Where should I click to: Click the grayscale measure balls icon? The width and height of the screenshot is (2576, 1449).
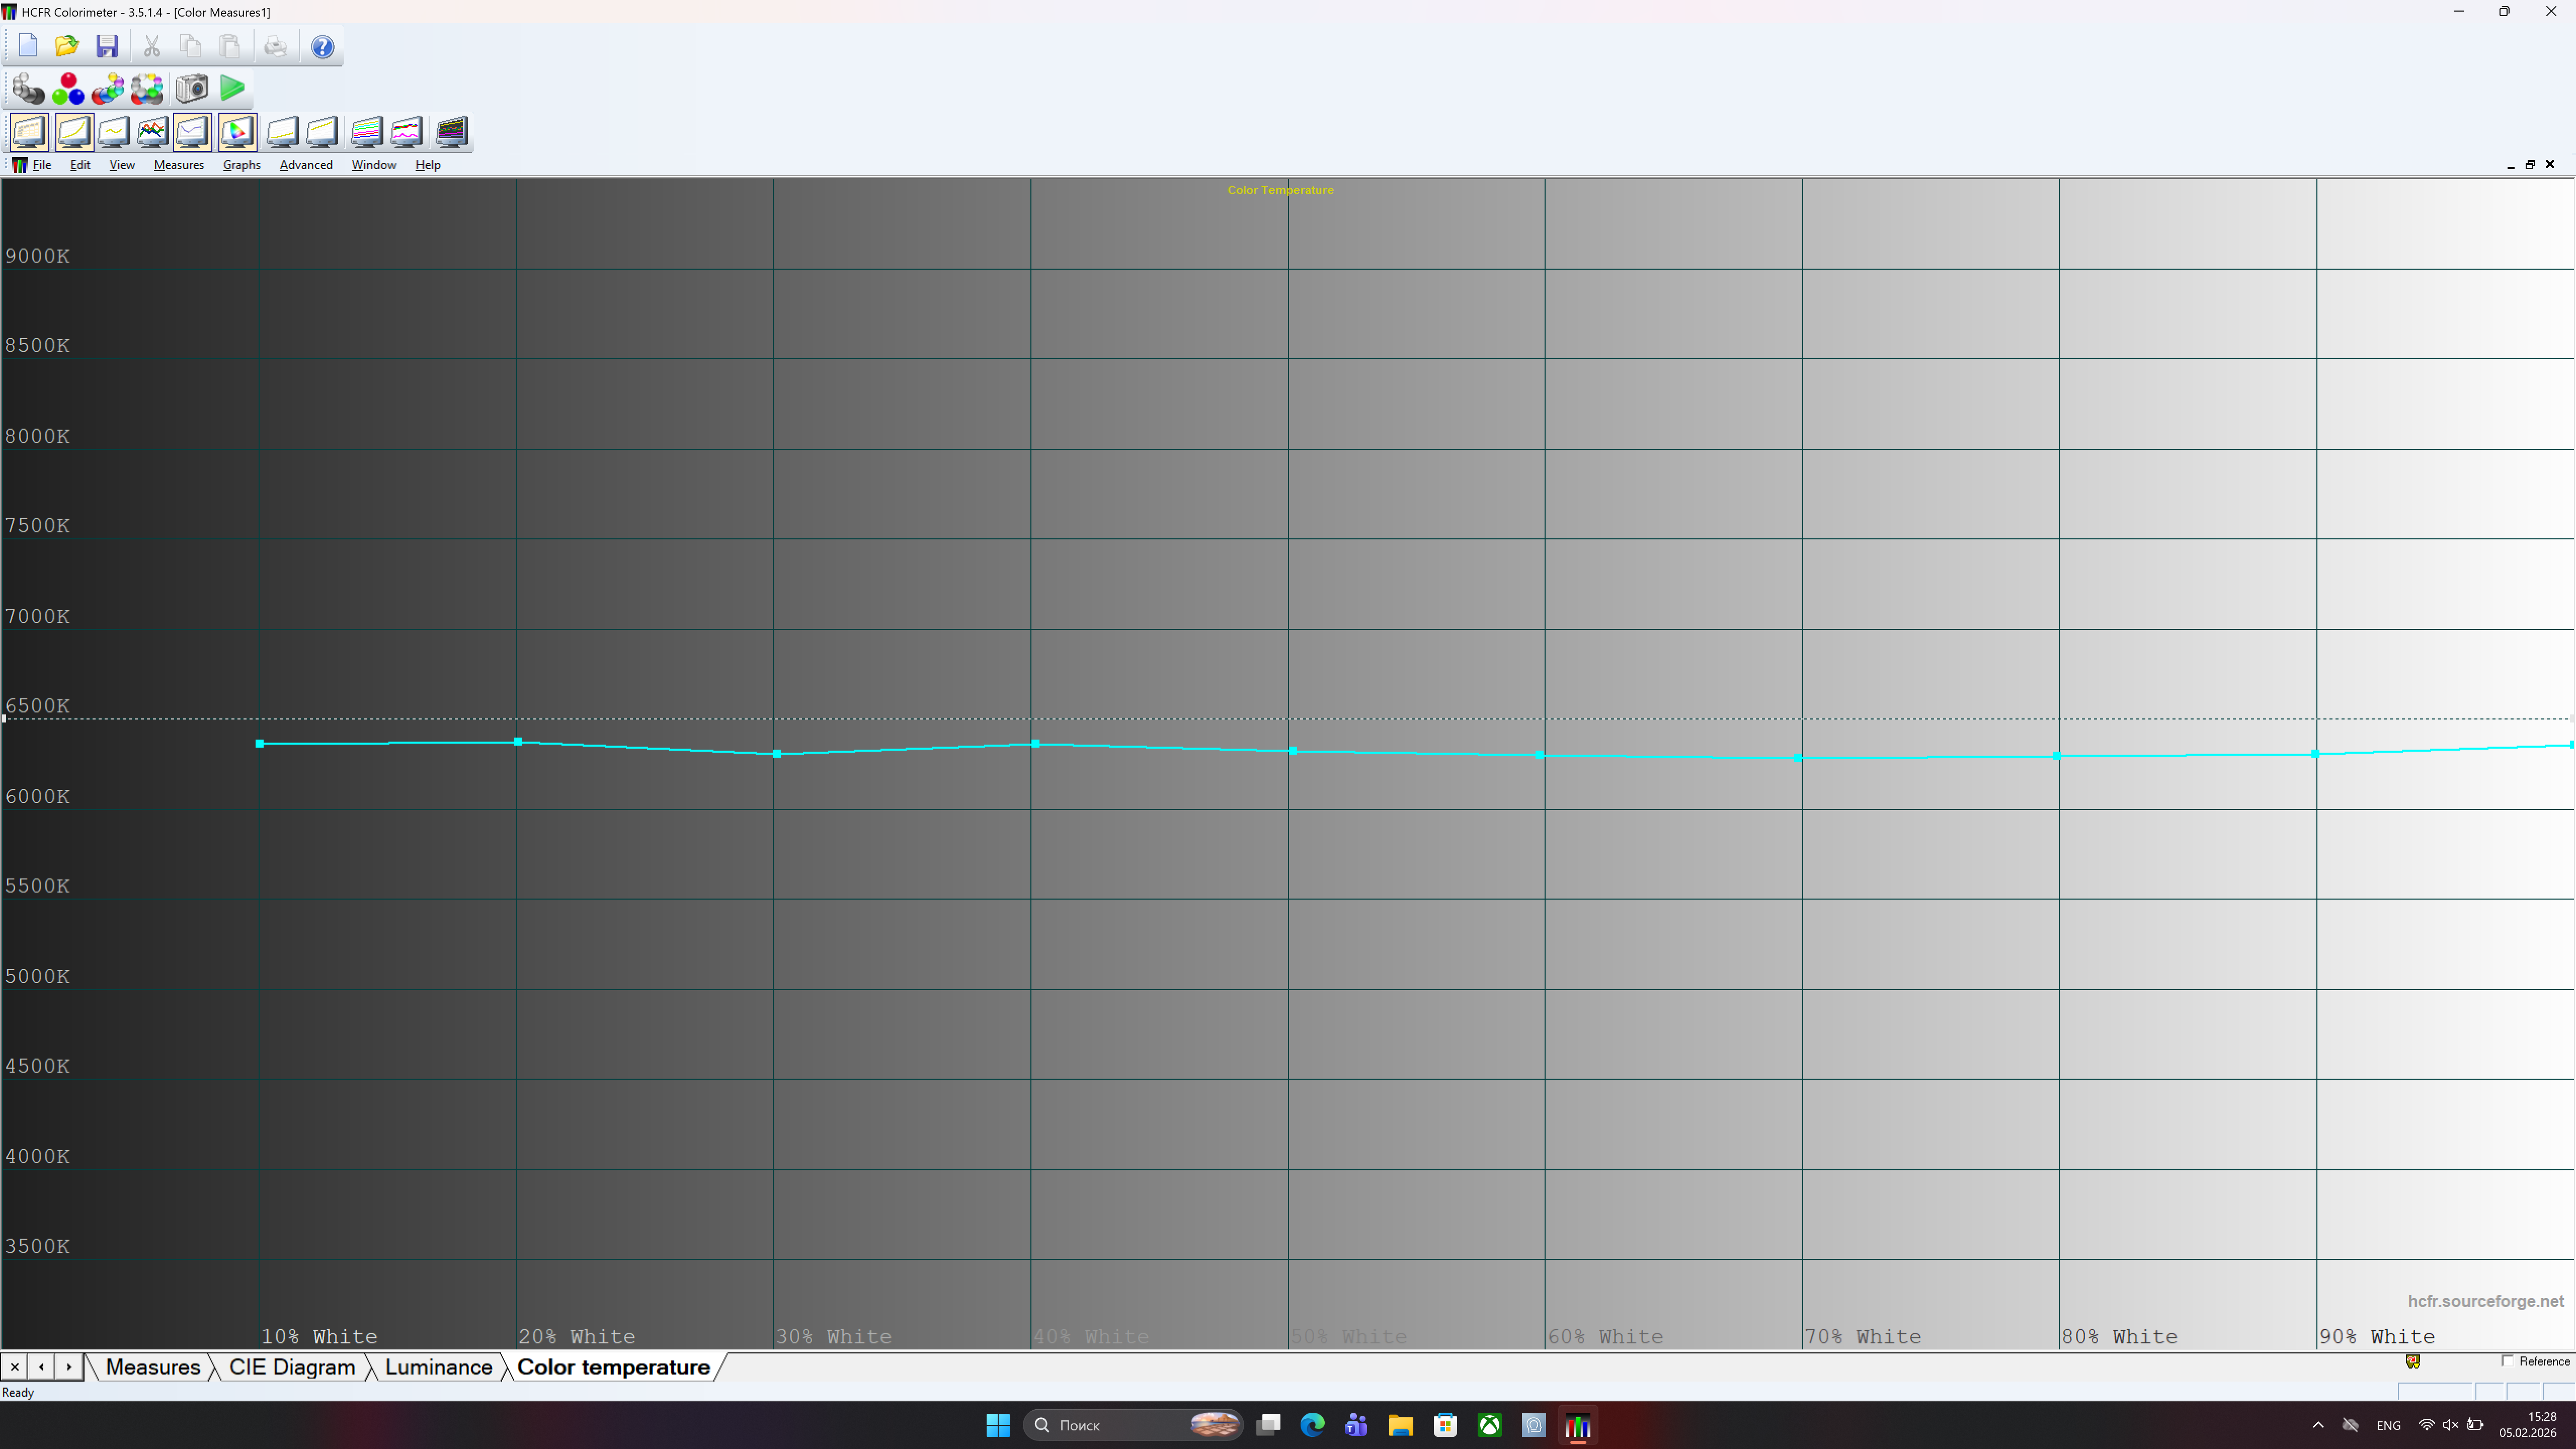click(28, 89)
